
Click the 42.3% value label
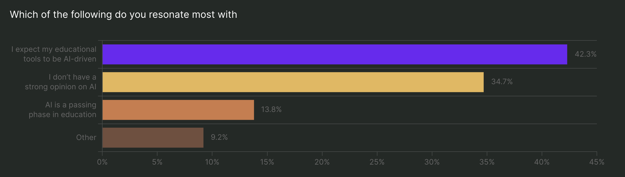[585, 54]
